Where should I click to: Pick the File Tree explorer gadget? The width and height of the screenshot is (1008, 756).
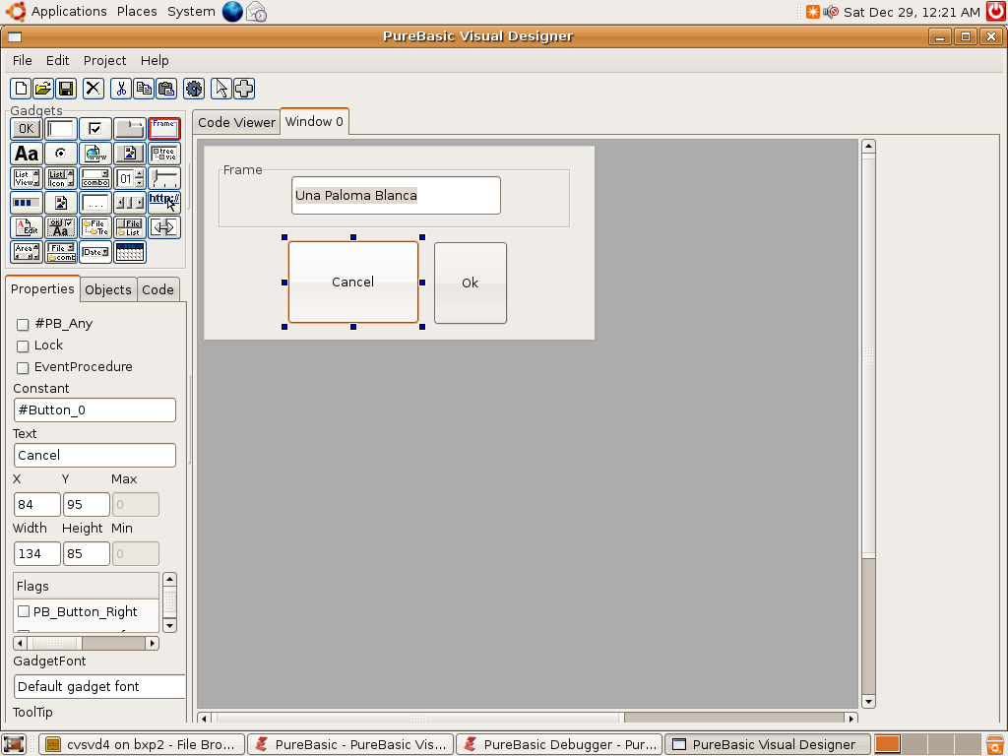95,227
